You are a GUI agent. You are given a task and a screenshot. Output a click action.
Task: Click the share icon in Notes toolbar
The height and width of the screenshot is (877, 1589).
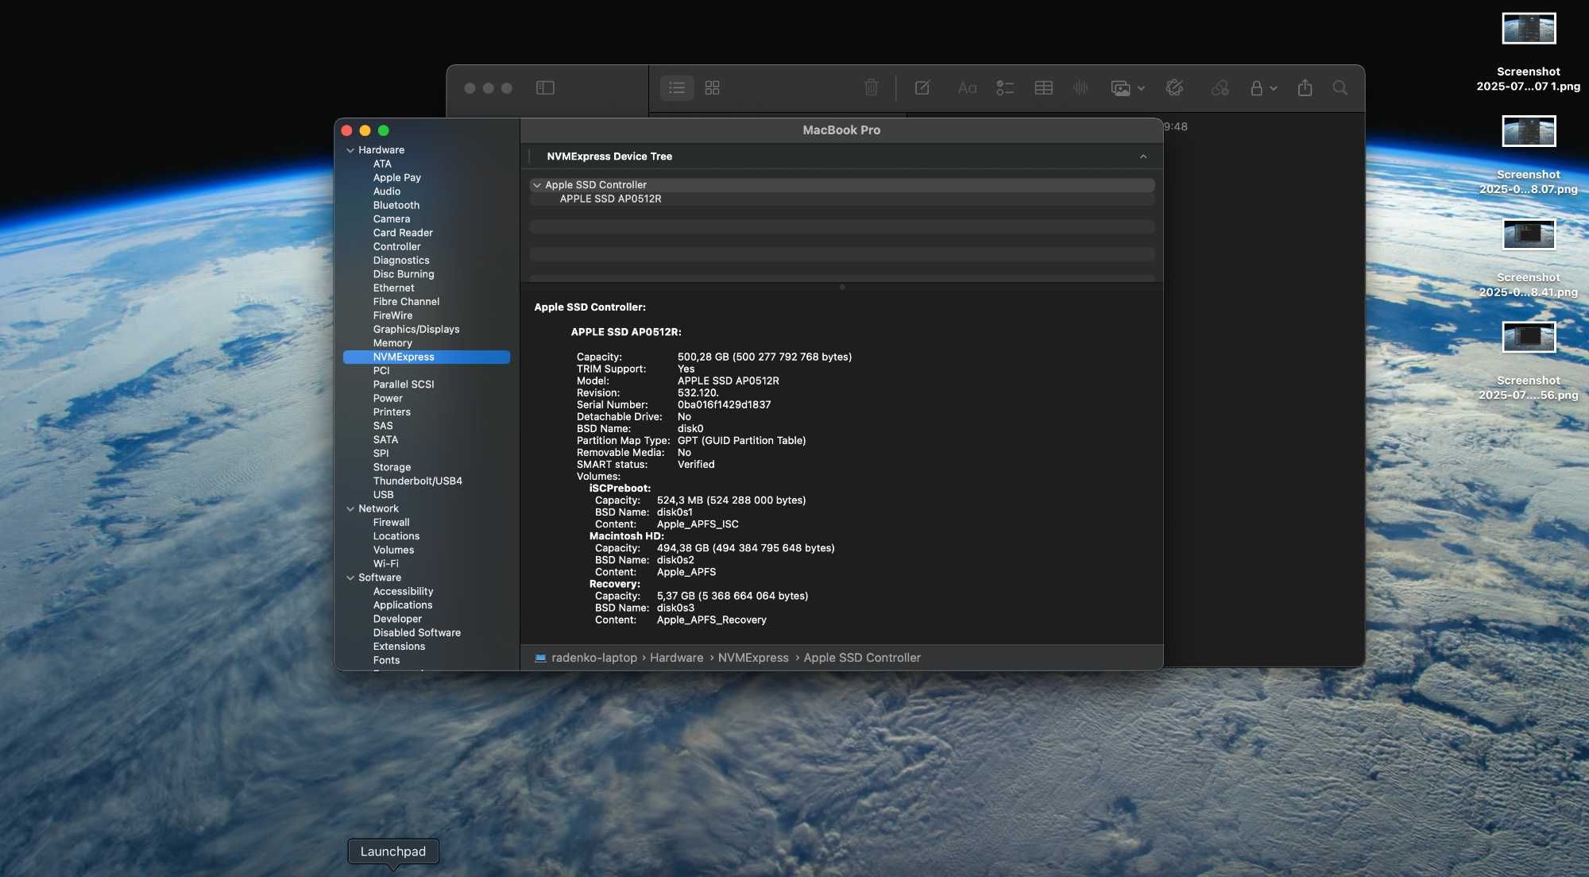click(1305, 88)
